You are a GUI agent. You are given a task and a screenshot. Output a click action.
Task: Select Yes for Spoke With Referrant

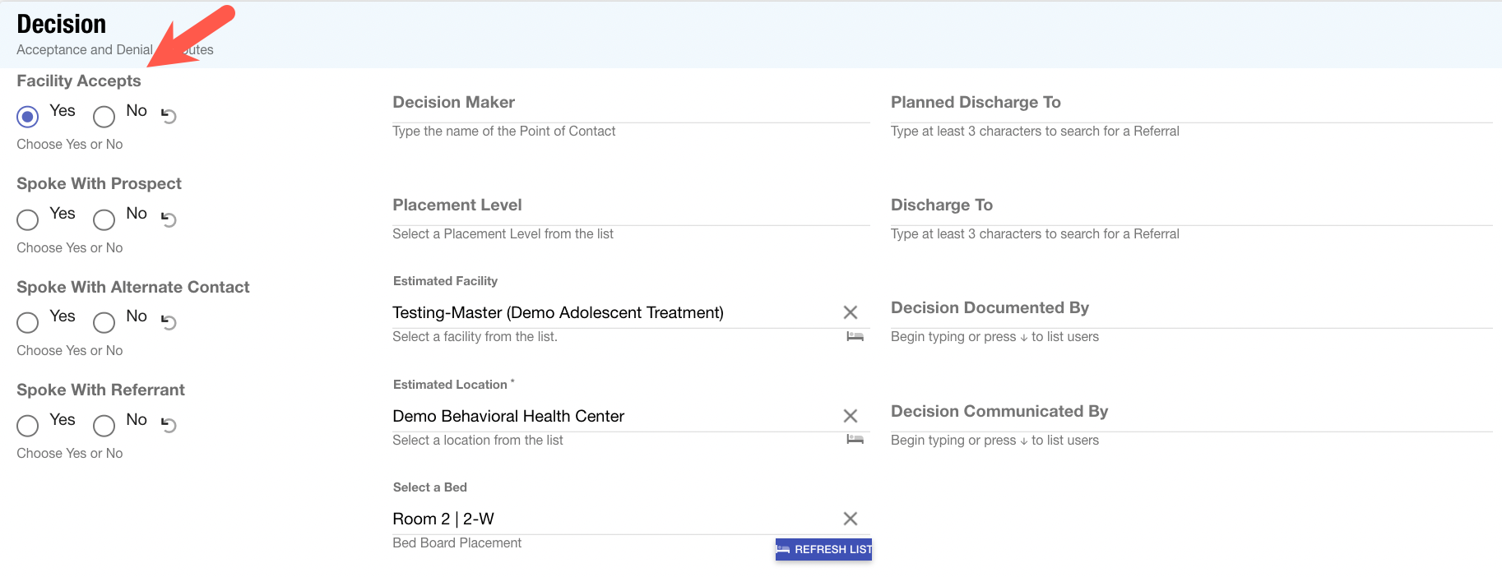[28, 426]
